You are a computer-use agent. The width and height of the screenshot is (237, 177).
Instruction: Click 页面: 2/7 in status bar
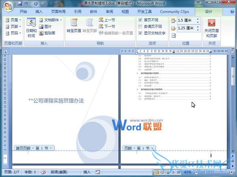[x=11, y=172]
